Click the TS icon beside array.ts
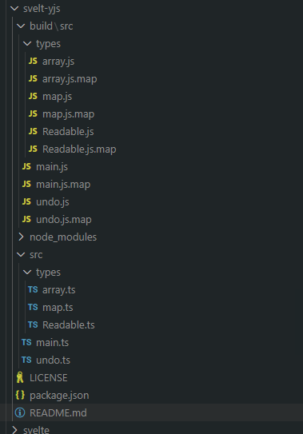Image resolution: width=303 pixels, height=434 pixels. 33,289
